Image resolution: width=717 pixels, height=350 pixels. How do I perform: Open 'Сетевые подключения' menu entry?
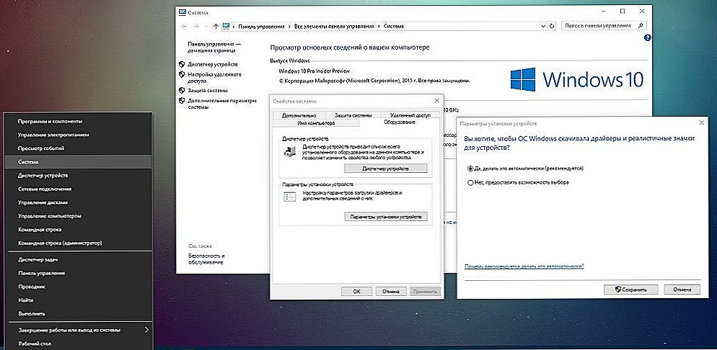coord(77,189)
